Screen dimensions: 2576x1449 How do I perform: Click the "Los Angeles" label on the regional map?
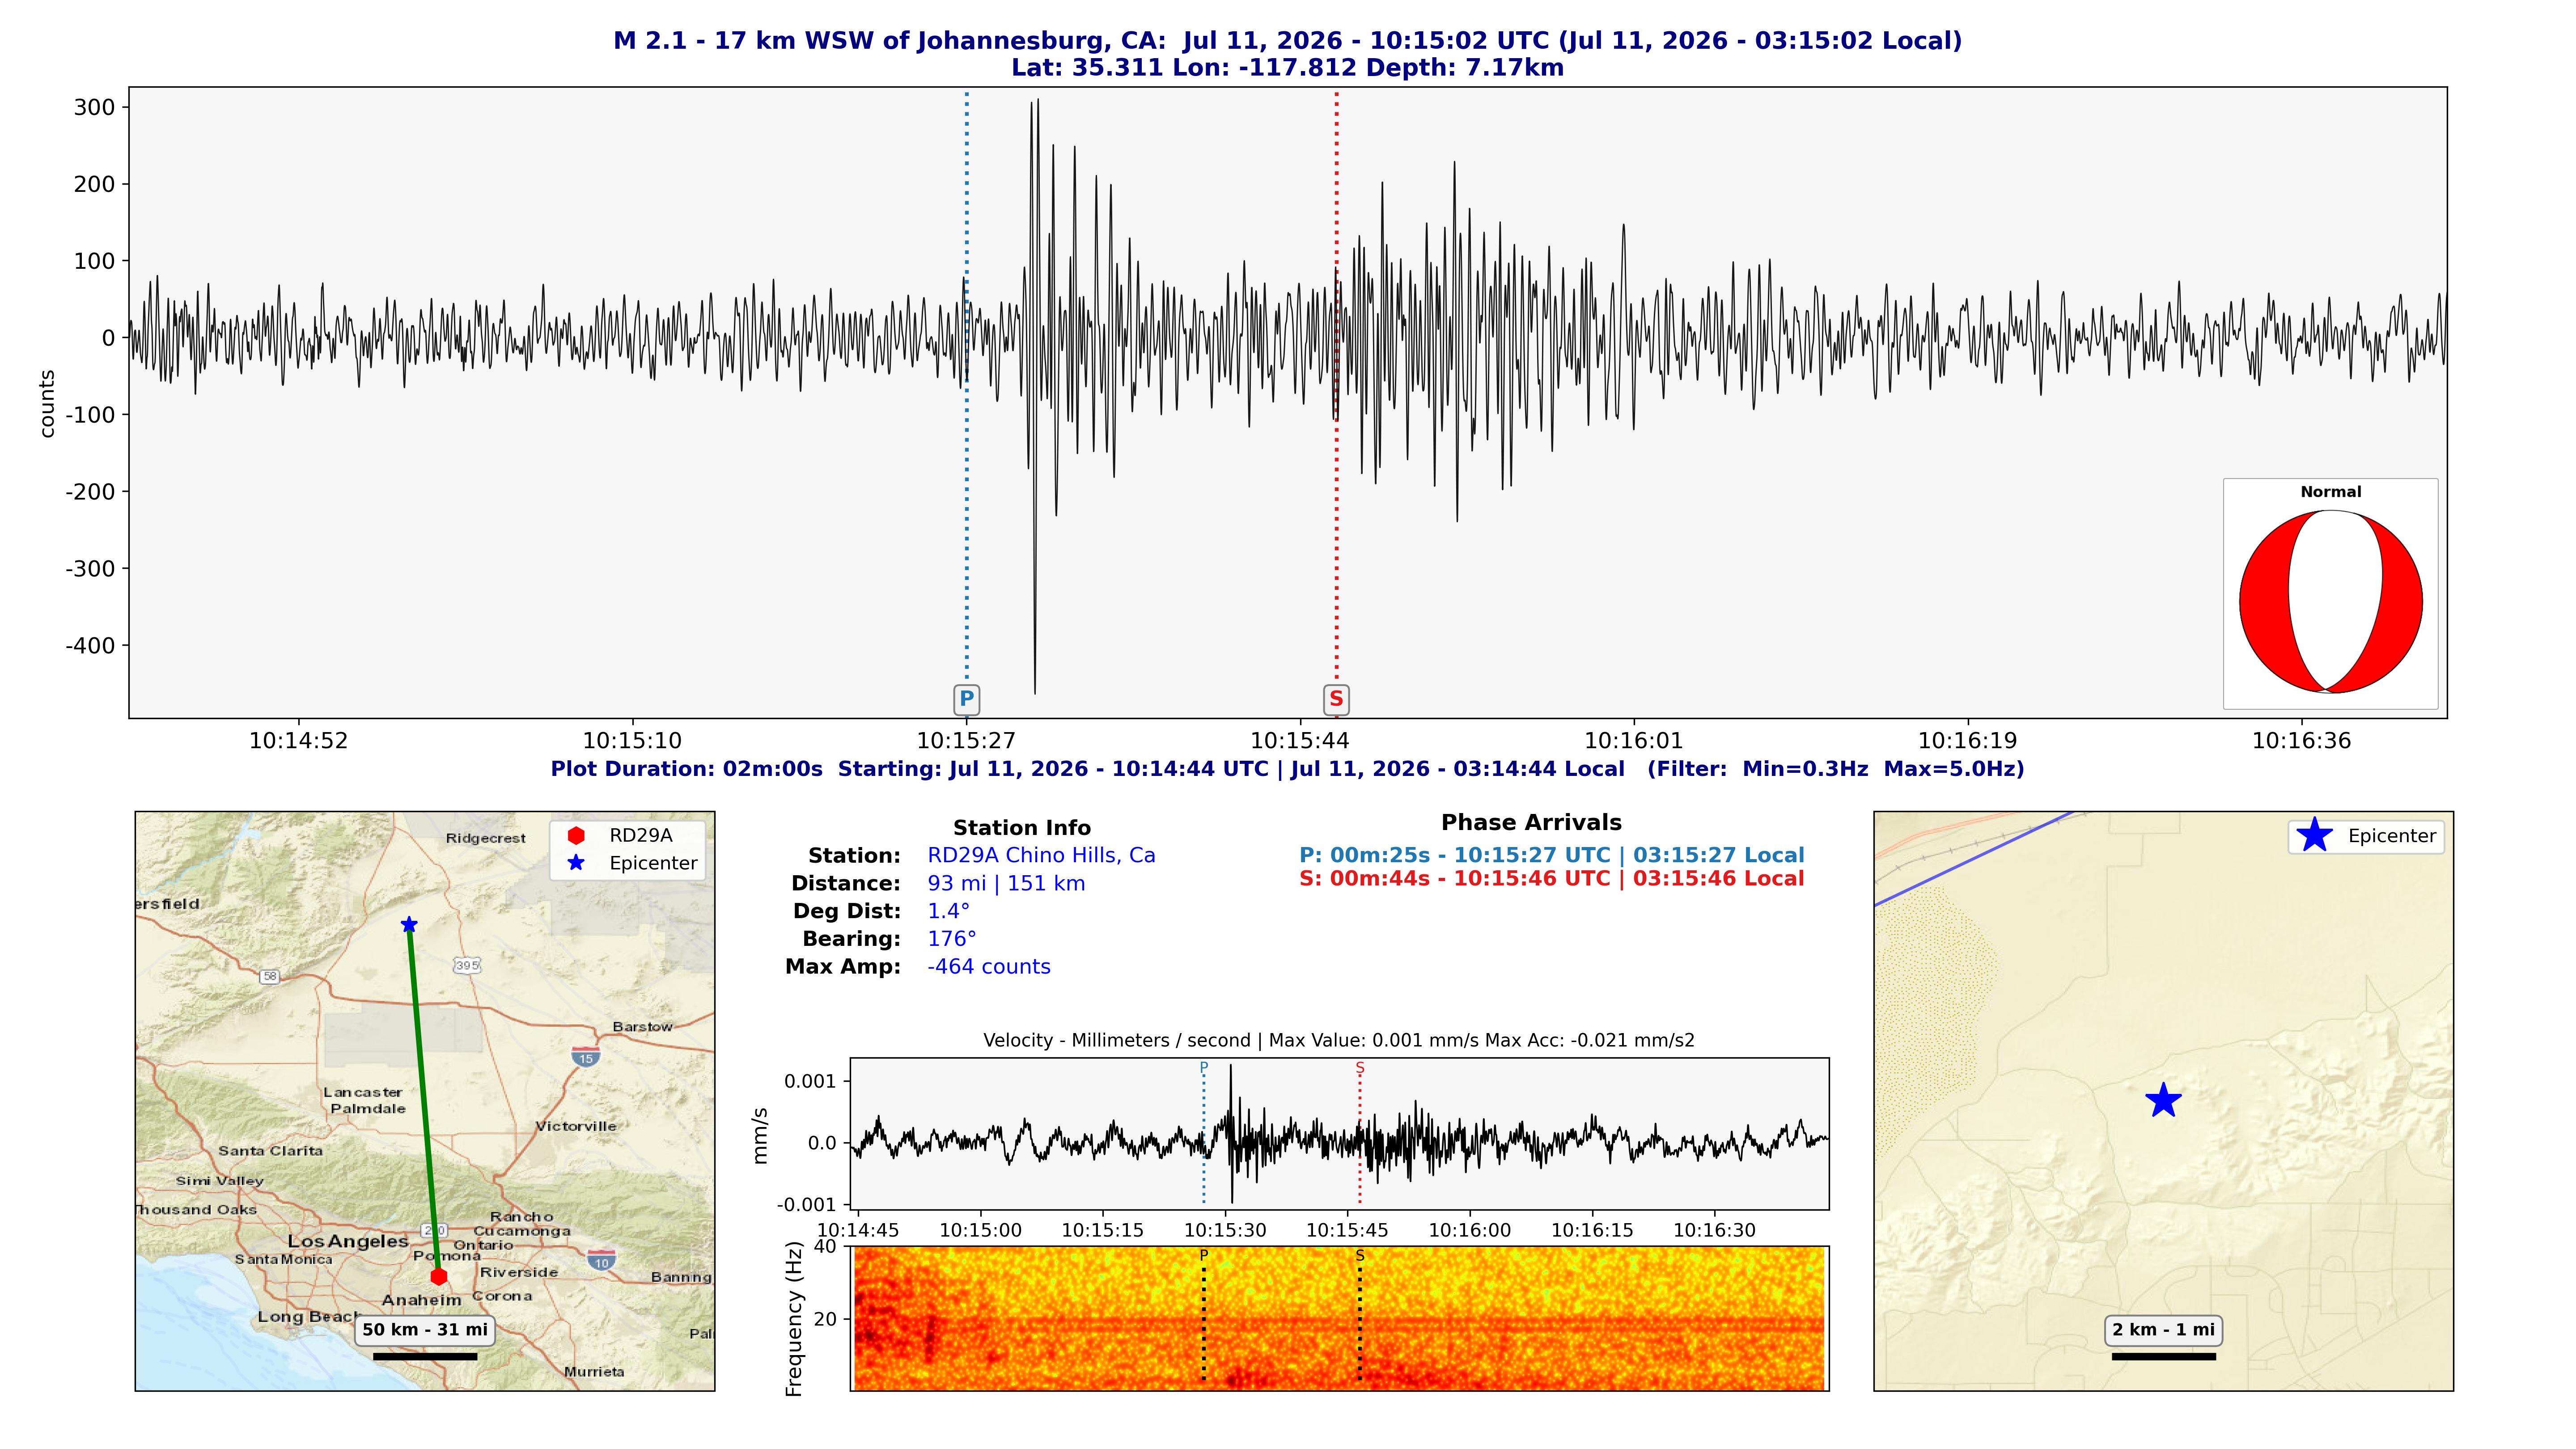[x=348, y=1241]
